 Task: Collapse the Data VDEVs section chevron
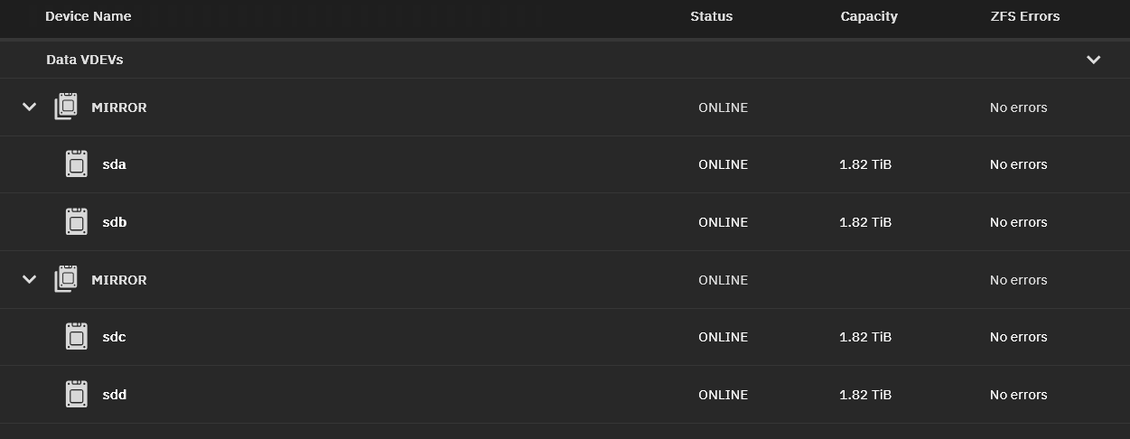pyautogui.click(x=1093, y=60)
